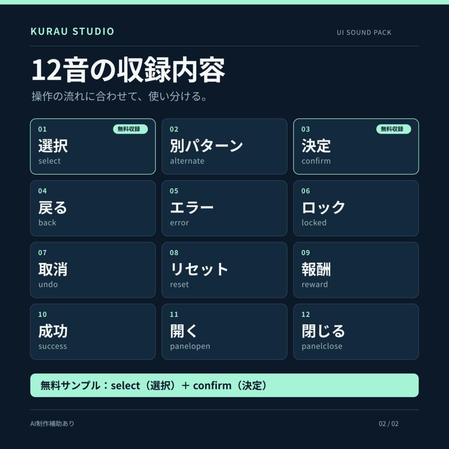Image resolution: width=449 pixels, height=449 pixels.
Task: Click the 無料収録 badge on the 選択 card
Action: 130,129
